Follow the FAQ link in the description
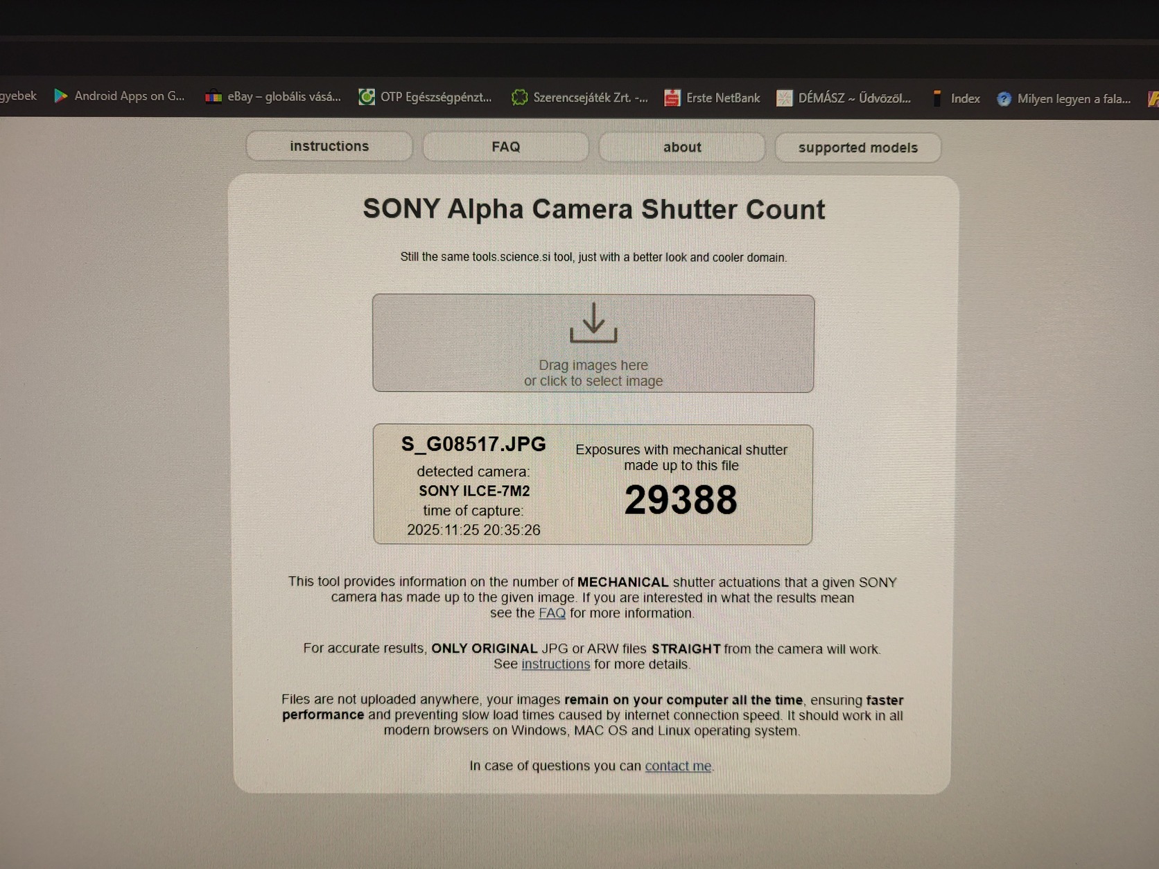1159x869 pixels. pos(552,613)
